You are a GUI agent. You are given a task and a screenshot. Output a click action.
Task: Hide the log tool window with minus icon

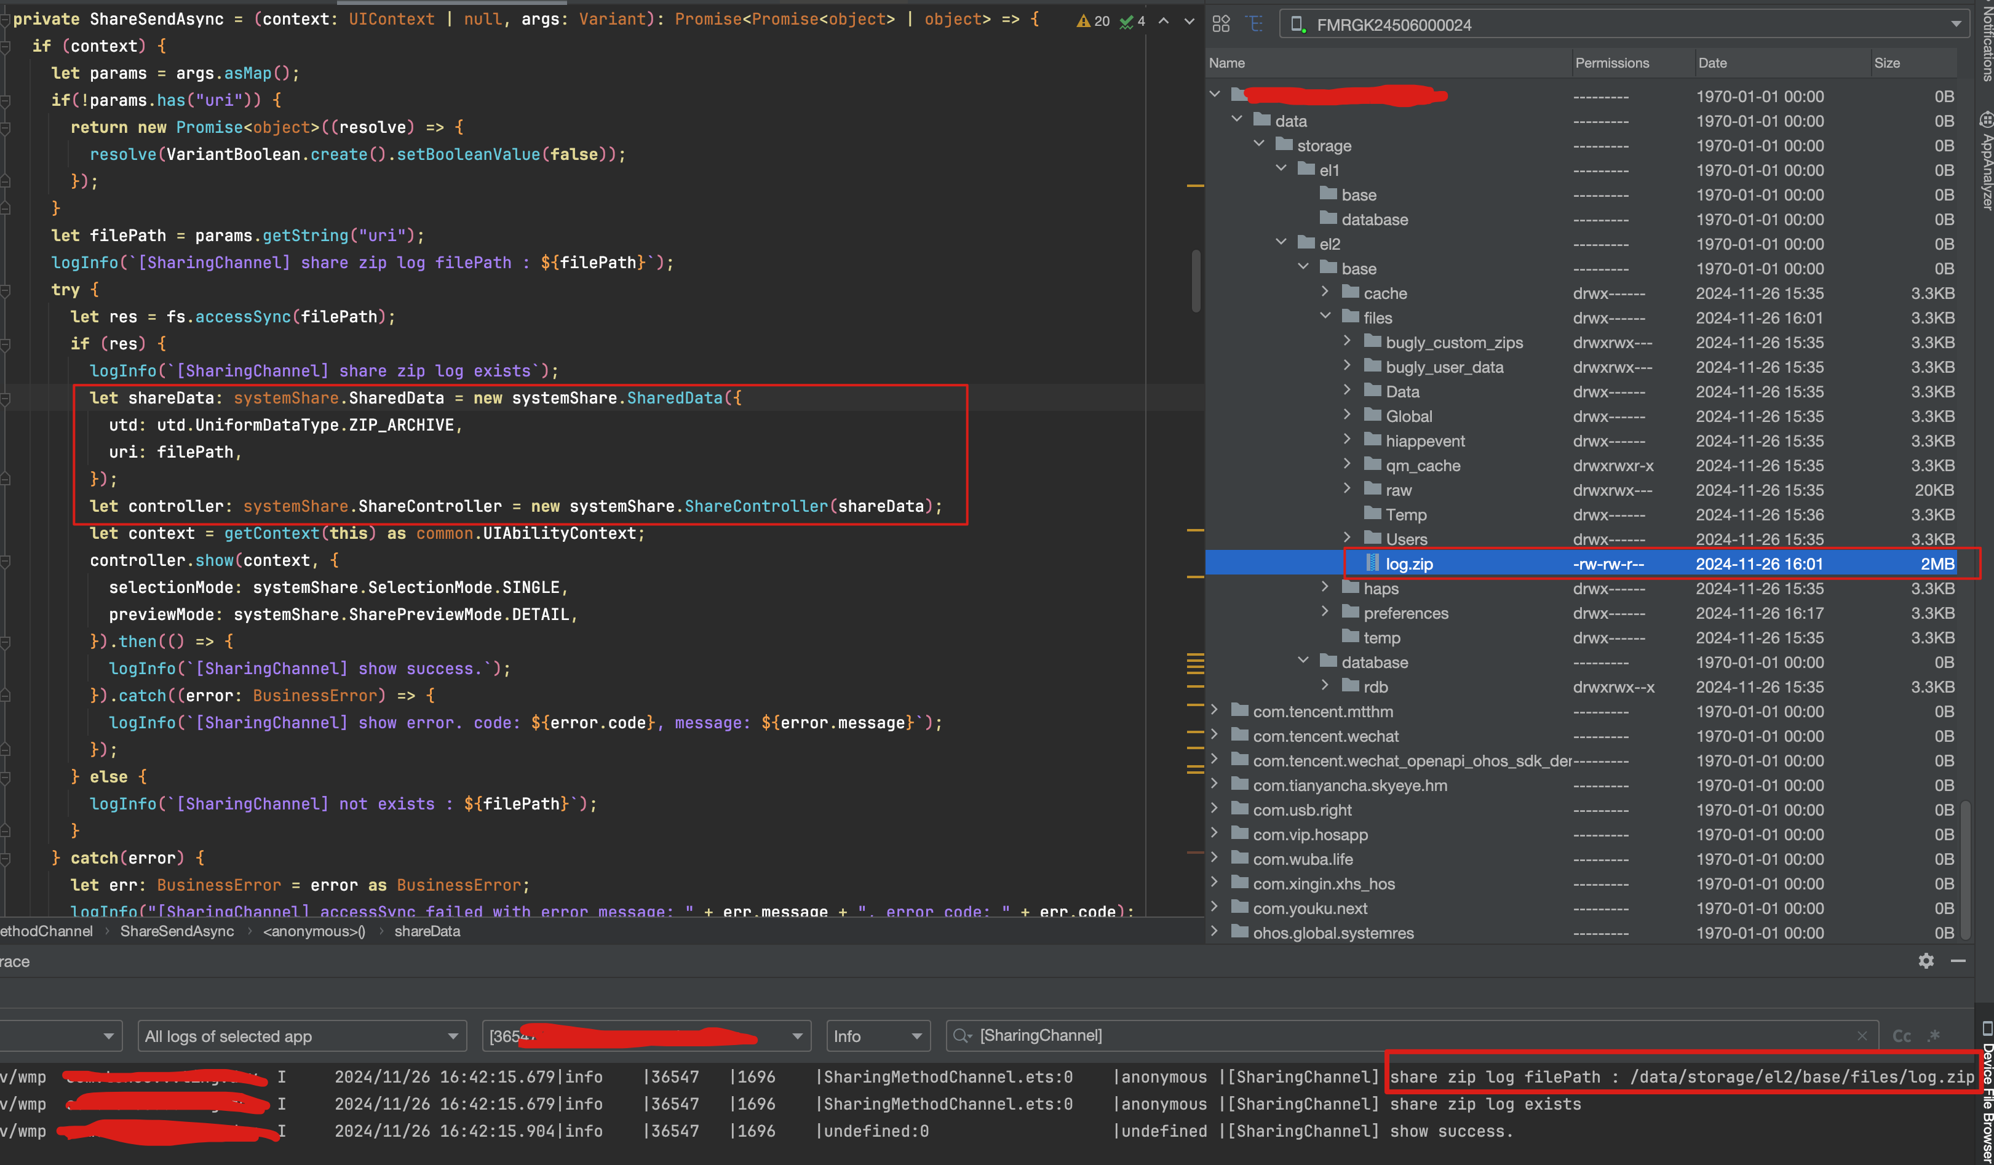coord(1958,960)
